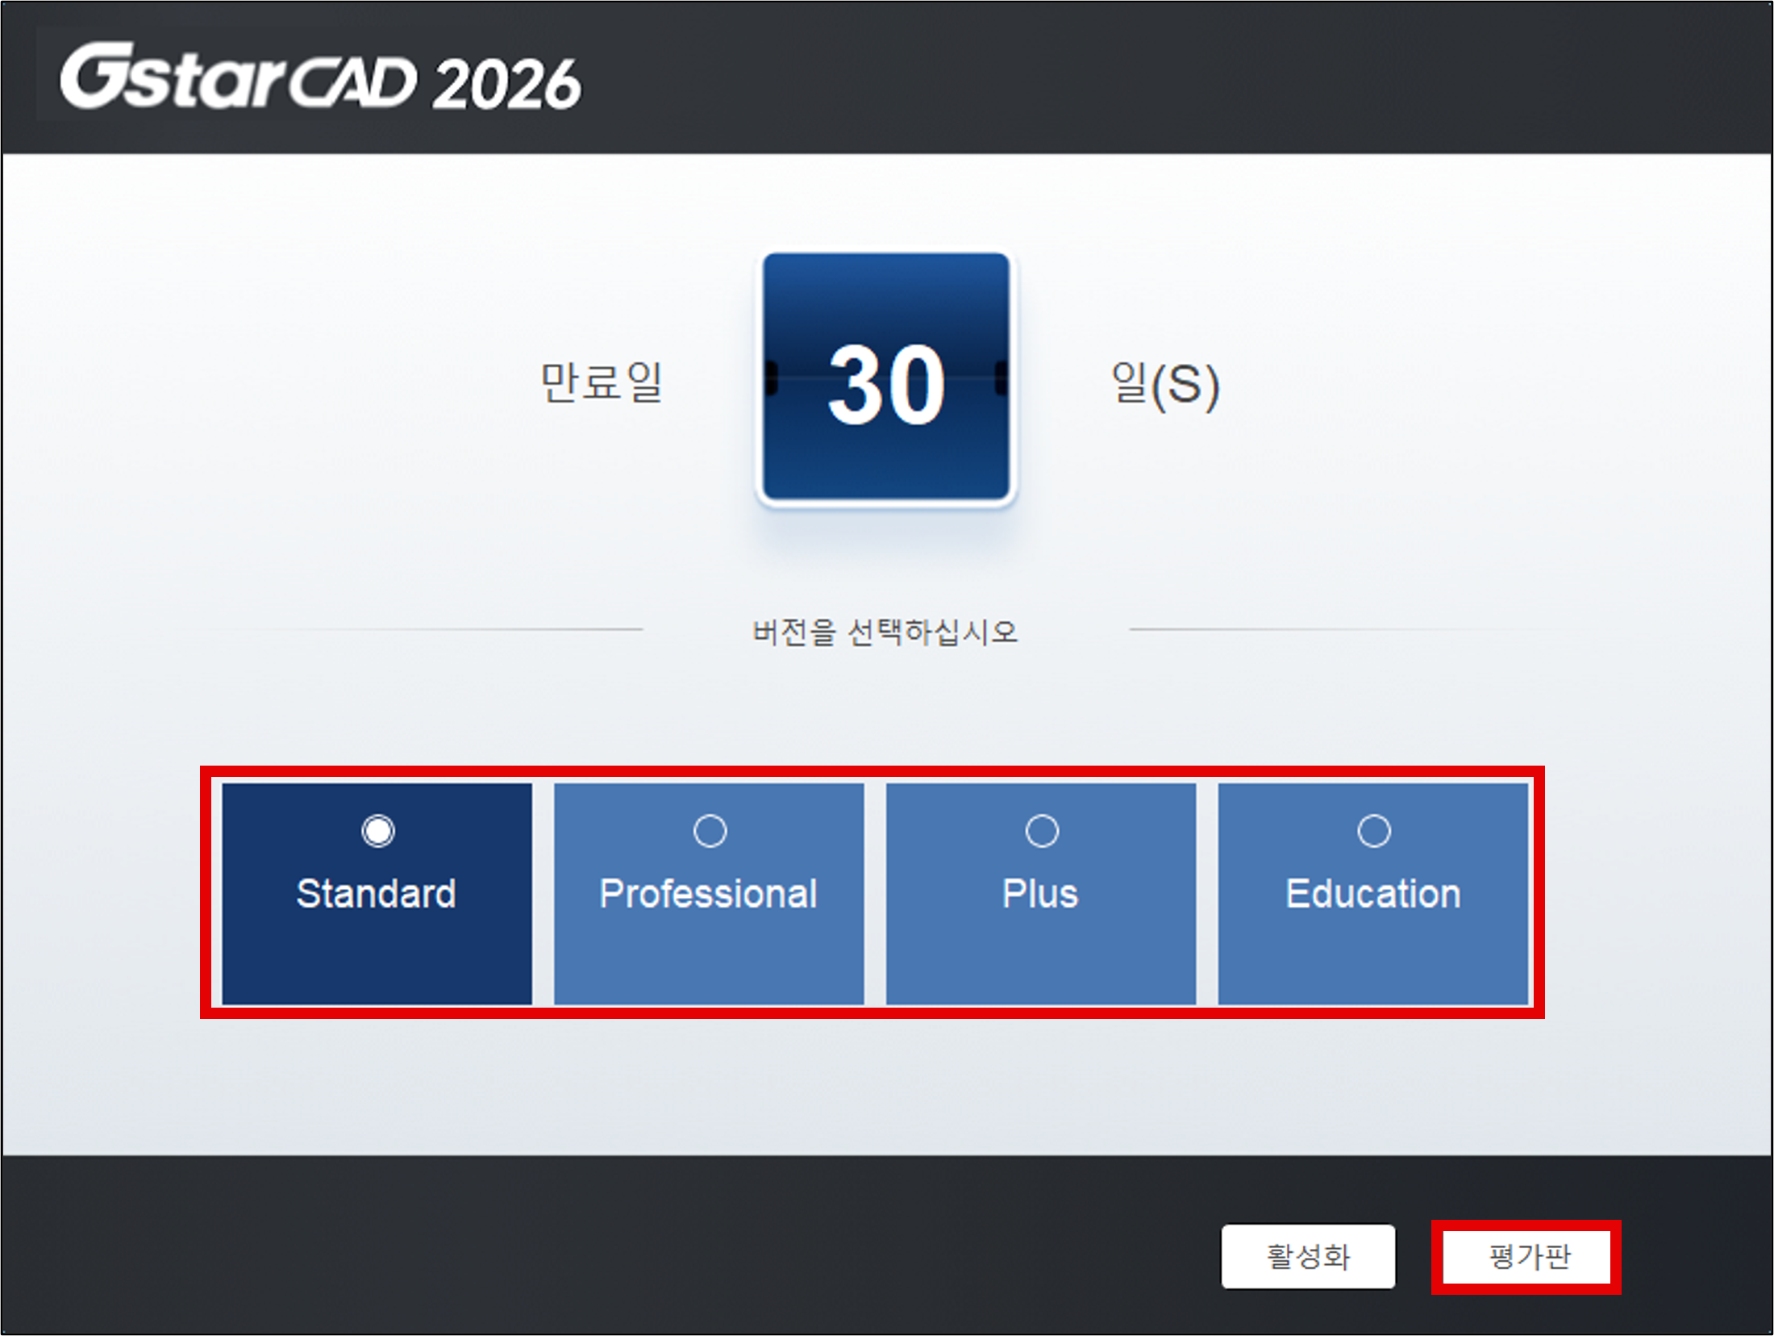
Task: Click the Standard edition label text
Action: coord(377,894)
